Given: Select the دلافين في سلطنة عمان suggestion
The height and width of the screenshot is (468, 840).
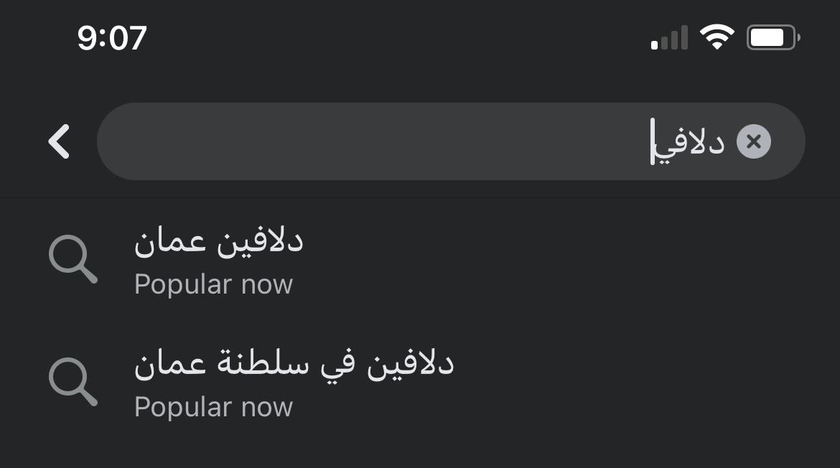Looking at the screenshot, I should pos(294,365).
